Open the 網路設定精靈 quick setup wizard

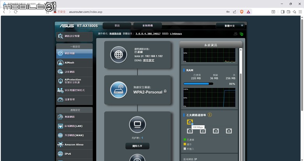coord(74,37)
